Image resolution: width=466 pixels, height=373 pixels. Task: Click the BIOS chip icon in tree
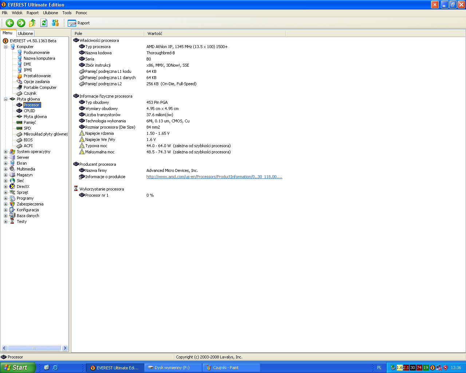tap(20, 140)
